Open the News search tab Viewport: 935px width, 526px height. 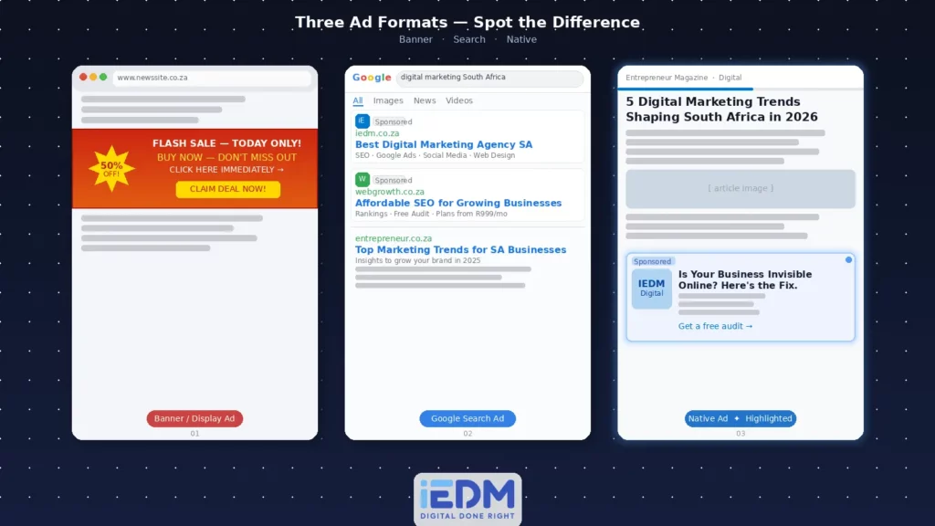click(425, 100)
